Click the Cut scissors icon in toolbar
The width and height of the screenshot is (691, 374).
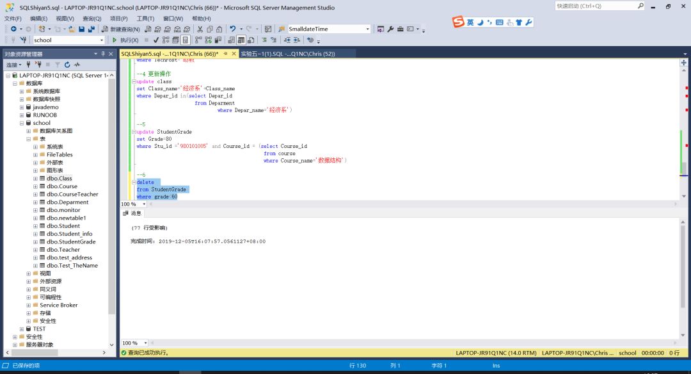[x=200, y=29]
